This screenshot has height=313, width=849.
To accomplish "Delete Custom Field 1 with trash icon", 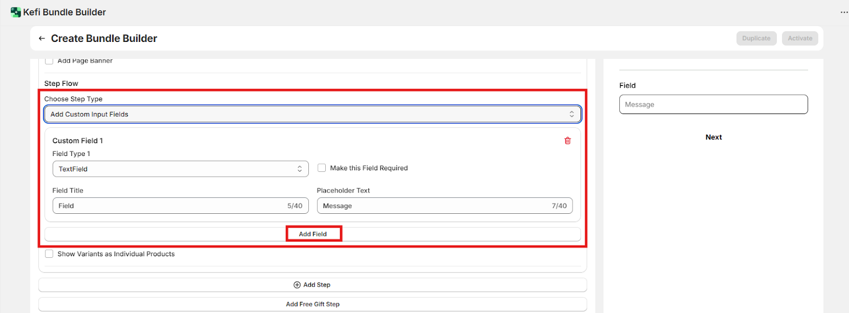I will 567,141.
